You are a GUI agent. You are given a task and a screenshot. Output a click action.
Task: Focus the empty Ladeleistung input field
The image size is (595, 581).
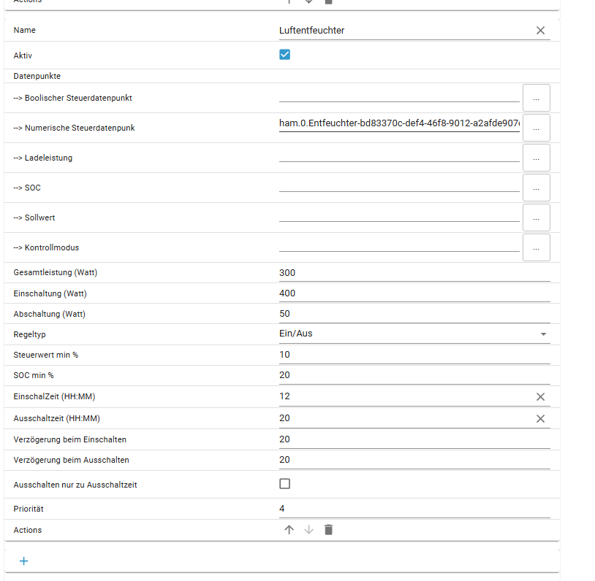[399, 154]
